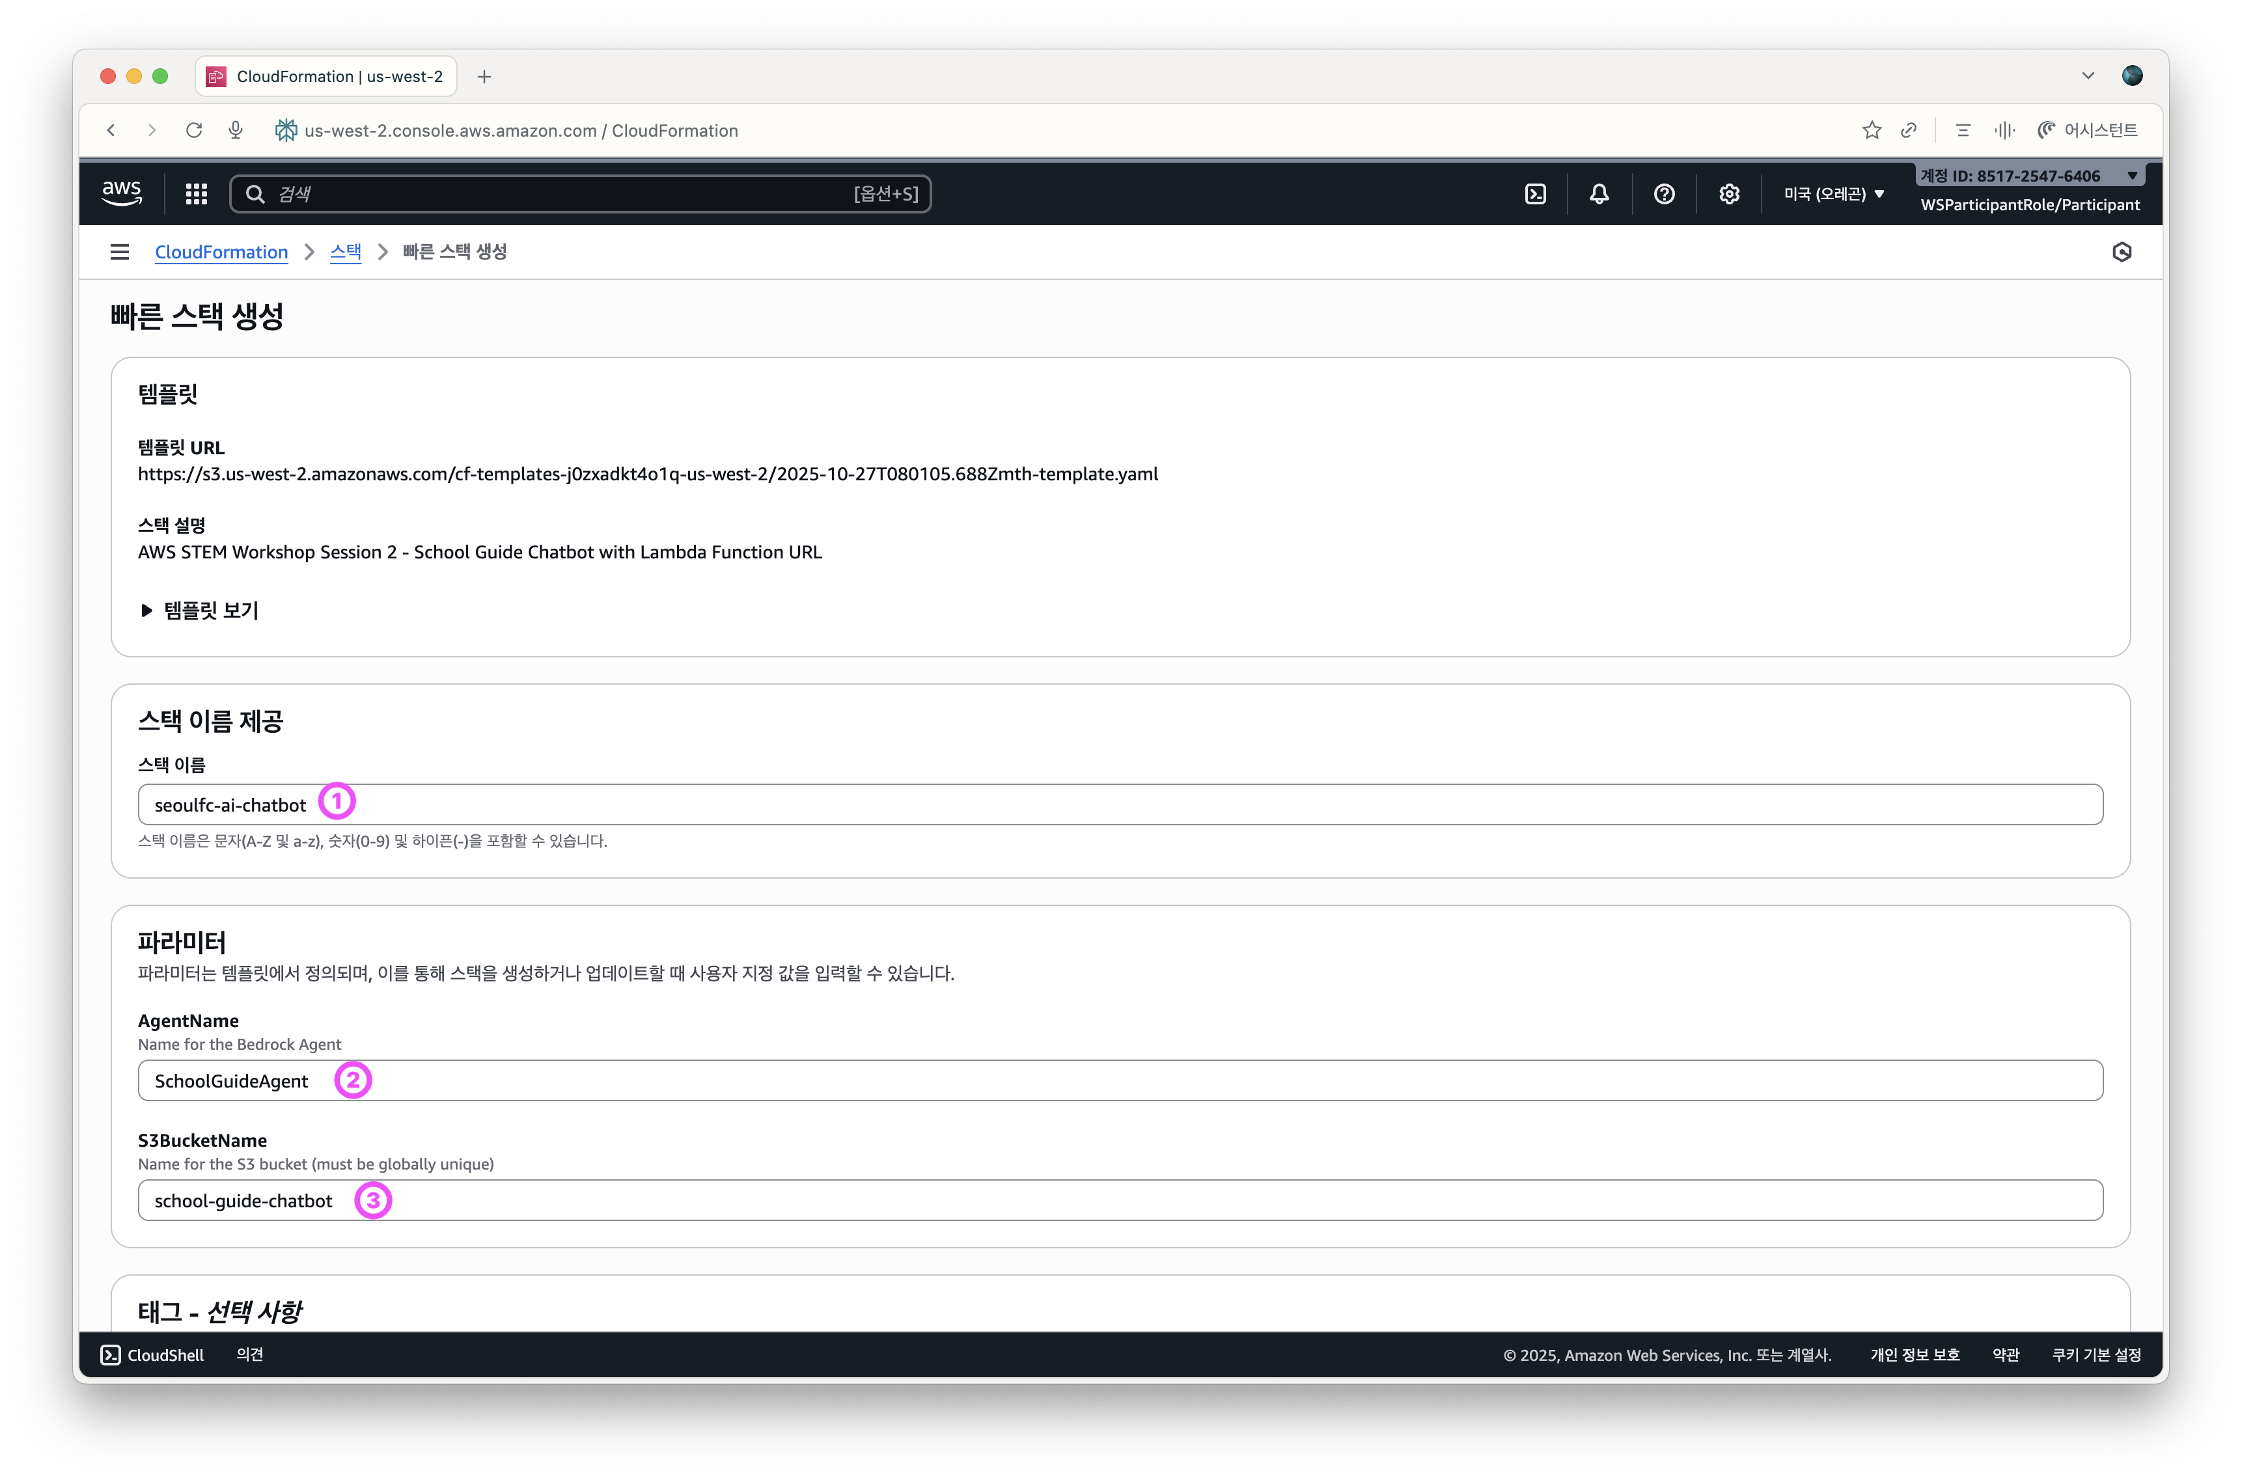Reload the CloudFormation page
The image size is (2242, 1480).
pyautogui.click(x=195, y=130)
